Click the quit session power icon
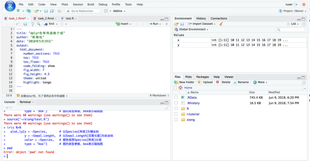This screenshot has height=161, width=310. pos(304,4)
